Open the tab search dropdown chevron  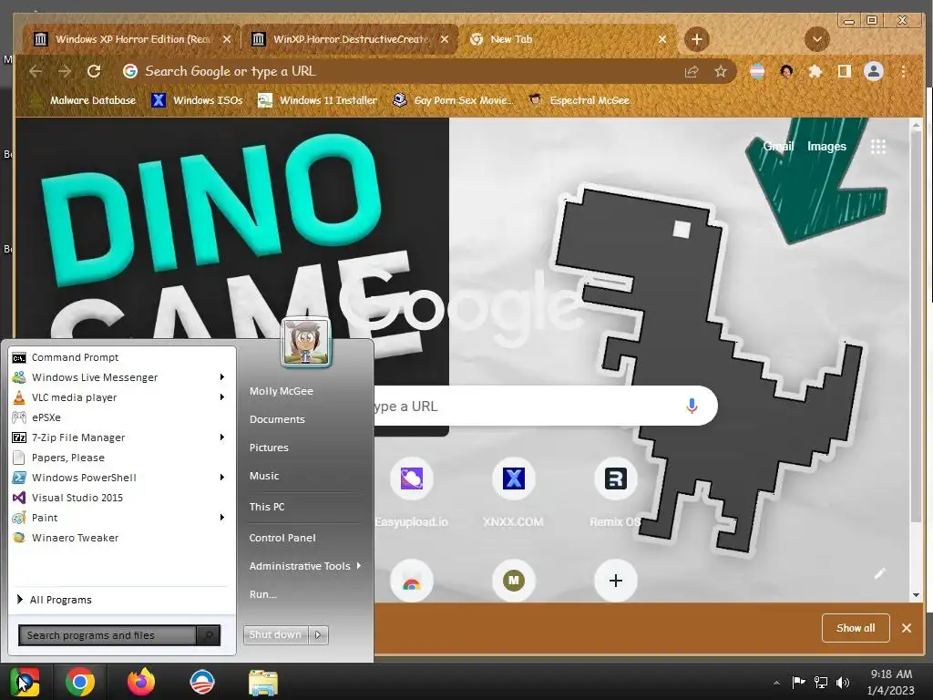[x=817, y=39]
